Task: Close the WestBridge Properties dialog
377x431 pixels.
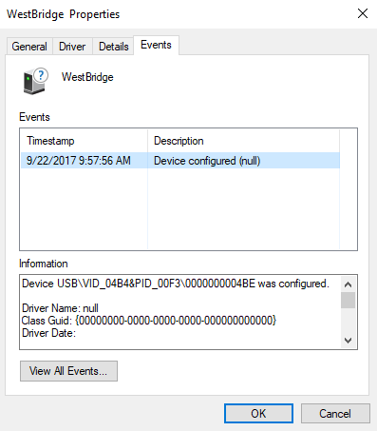Action: click(363, 13)
